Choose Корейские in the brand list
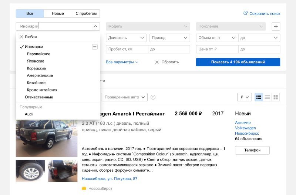 (58, 68)
